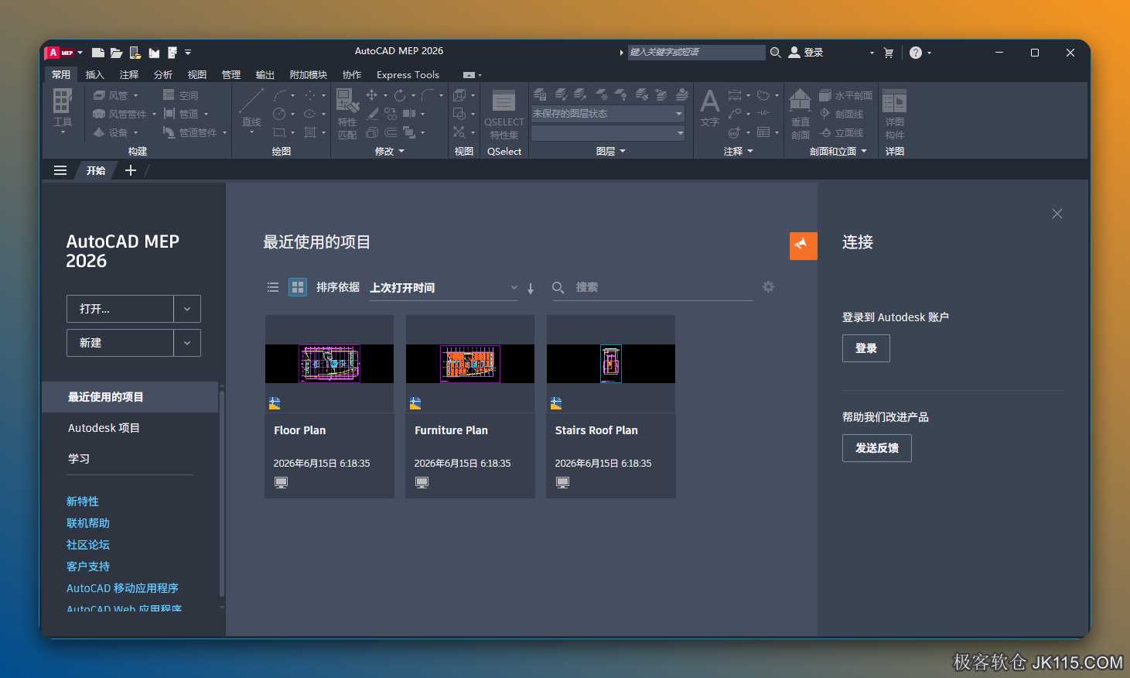This screenshot has width=1130, height=678.
Task: Click the sort direction arrow icon
Action: (531, 288)
